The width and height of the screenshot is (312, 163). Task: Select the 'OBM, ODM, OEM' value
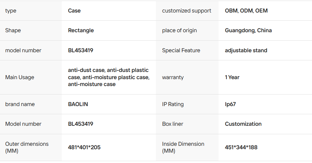pos(246,11)
